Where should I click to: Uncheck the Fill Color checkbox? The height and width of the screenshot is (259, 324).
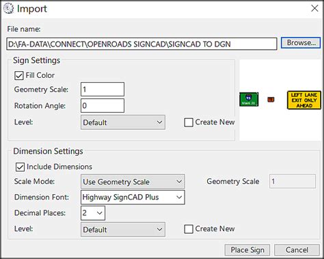click(19, 75)
